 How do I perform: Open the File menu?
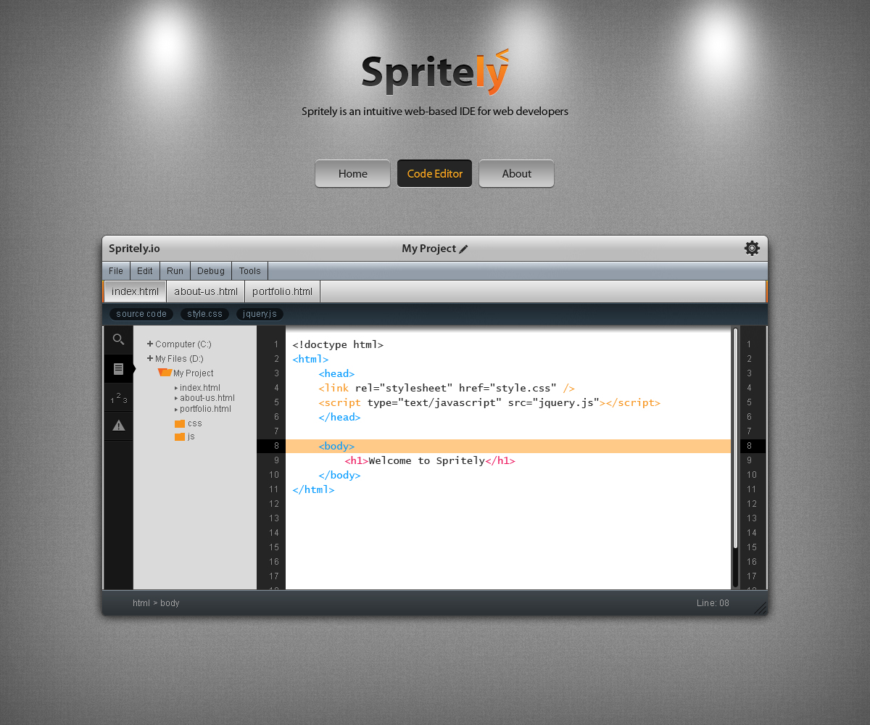click(x=116, y=271)
